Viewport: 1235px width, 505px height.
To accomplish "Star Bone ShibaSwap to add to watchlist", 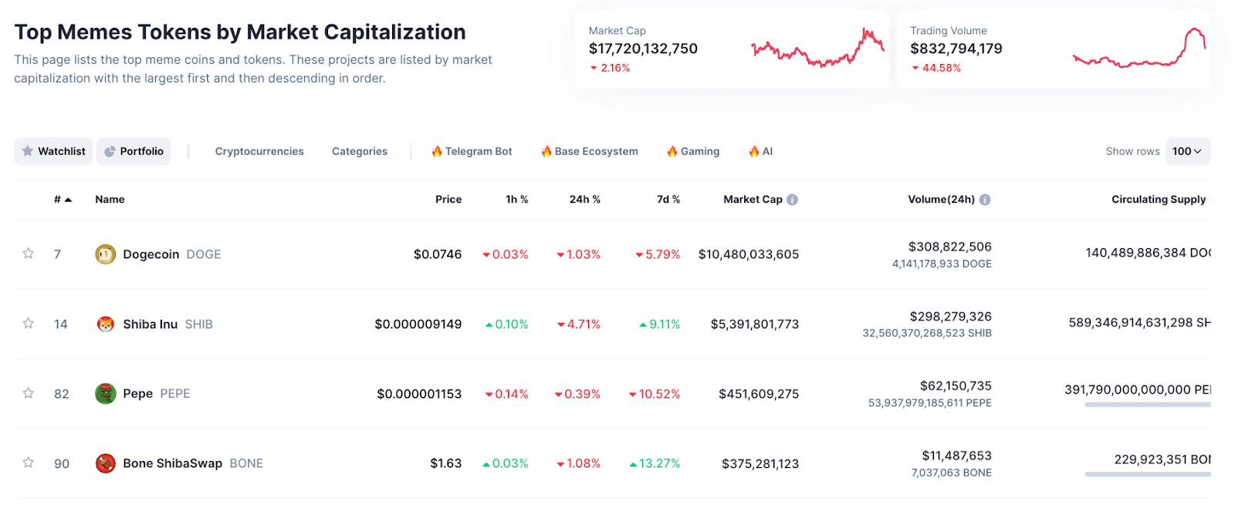I will click(29, 463).
